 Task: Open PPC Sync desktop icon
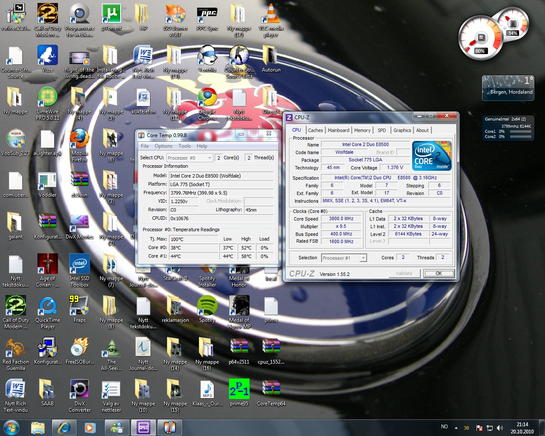click(207, 17)
